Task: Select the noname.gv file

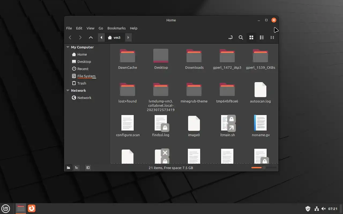Action: [260, 126]
